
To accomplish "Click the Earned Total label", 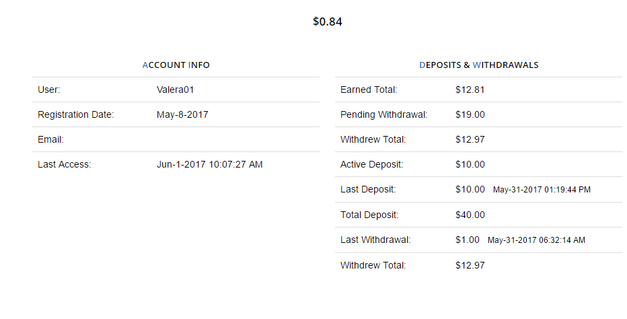I will point(369,90).
